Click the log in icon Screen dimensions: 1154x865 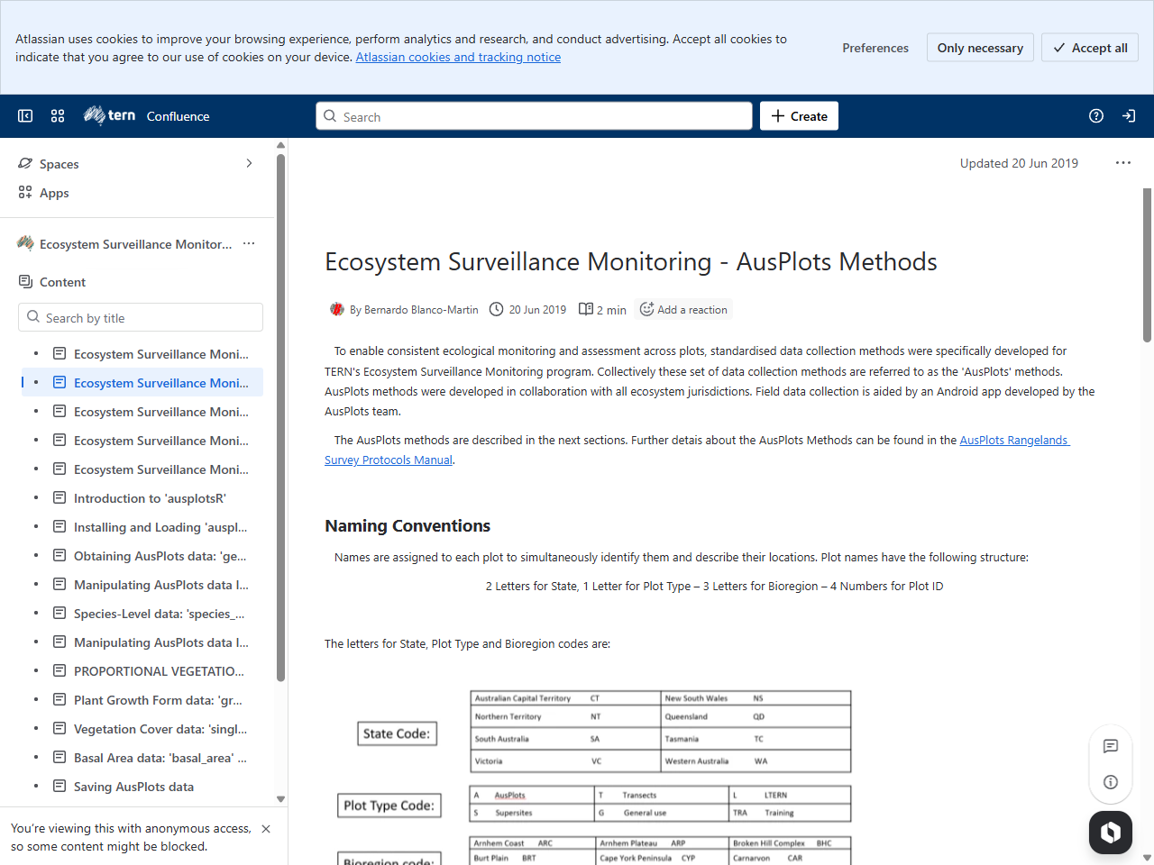(x=1129, y=115)
